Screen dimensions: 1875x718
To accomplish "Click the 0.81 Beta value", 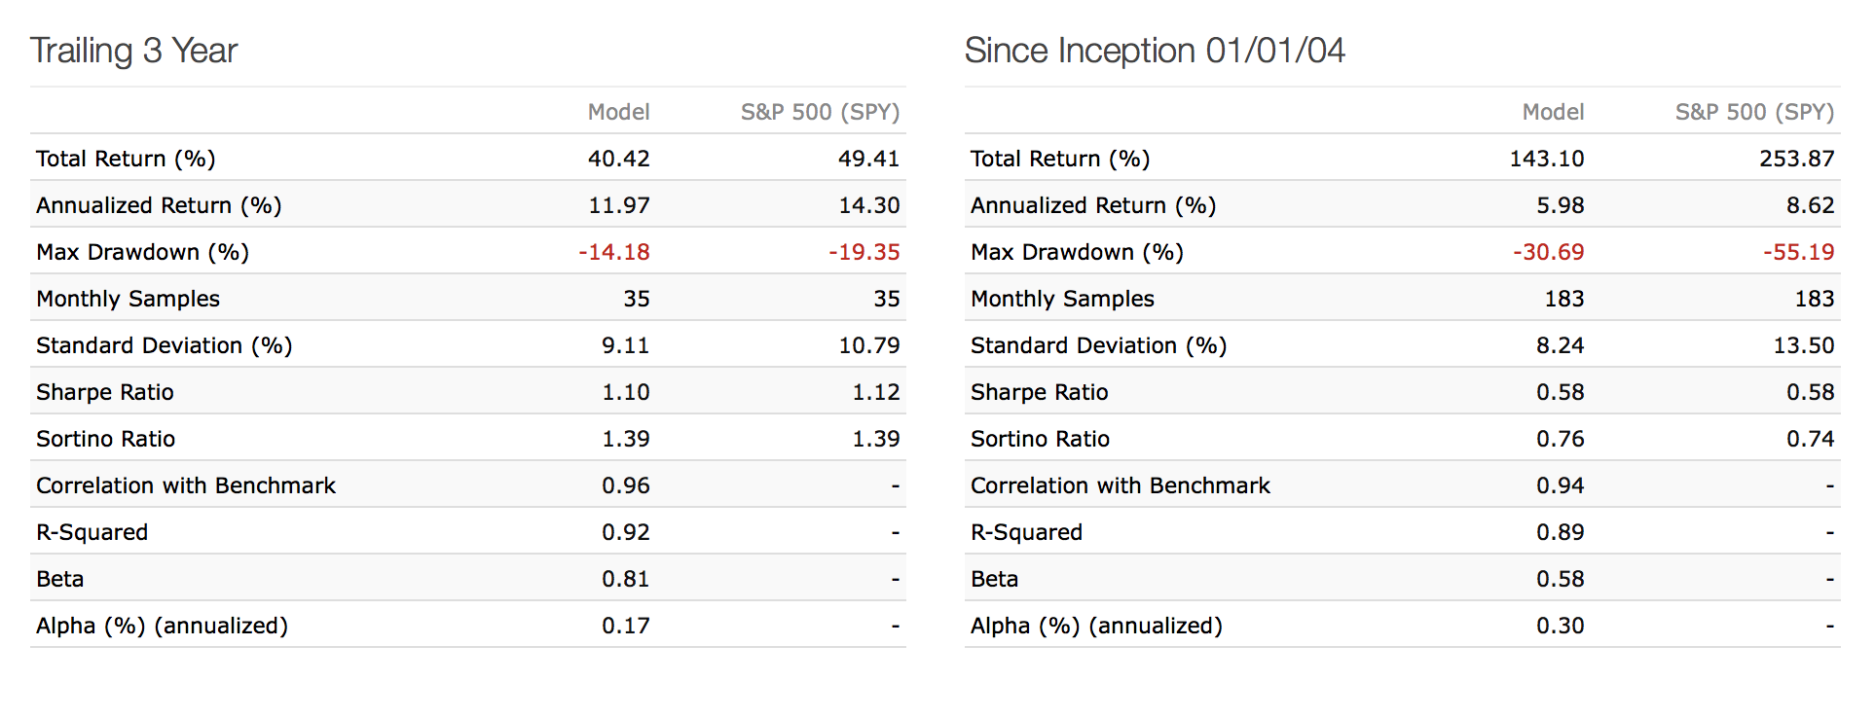I will click(625, 579).
